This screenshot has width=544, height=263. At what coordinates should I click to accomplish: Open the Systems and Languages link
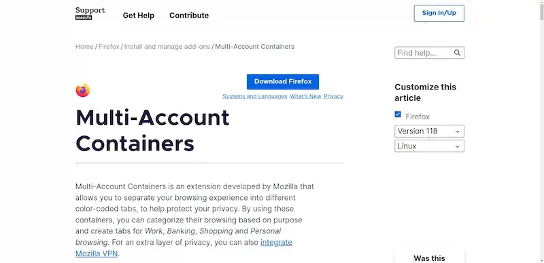tap(254, 96)
